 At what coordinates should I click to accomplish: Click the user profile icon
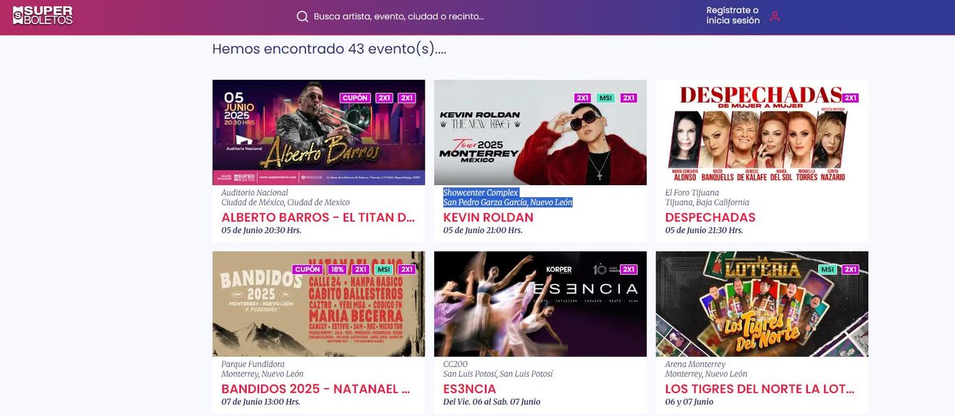coord(774,16)
